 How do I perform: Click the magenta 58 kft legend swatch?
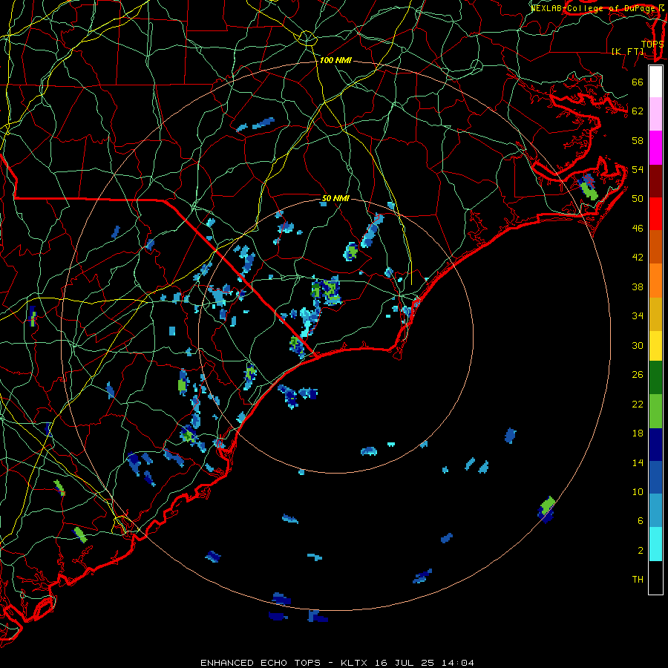point(655,148)
